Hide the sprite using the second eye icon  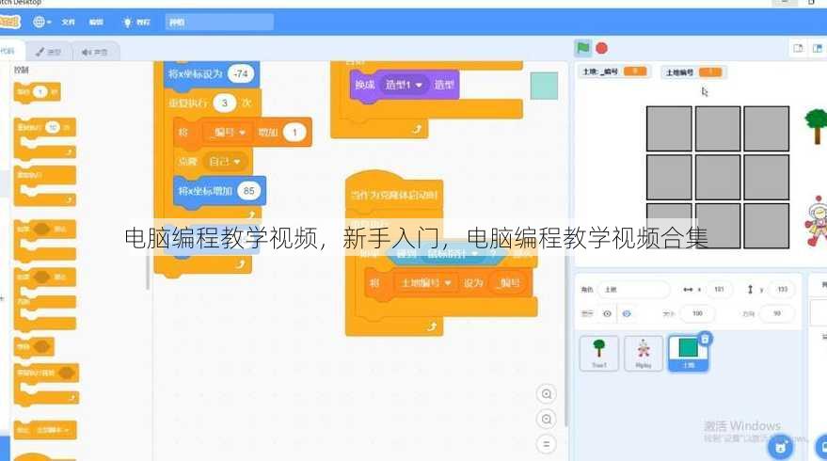(x=626, y=314)
